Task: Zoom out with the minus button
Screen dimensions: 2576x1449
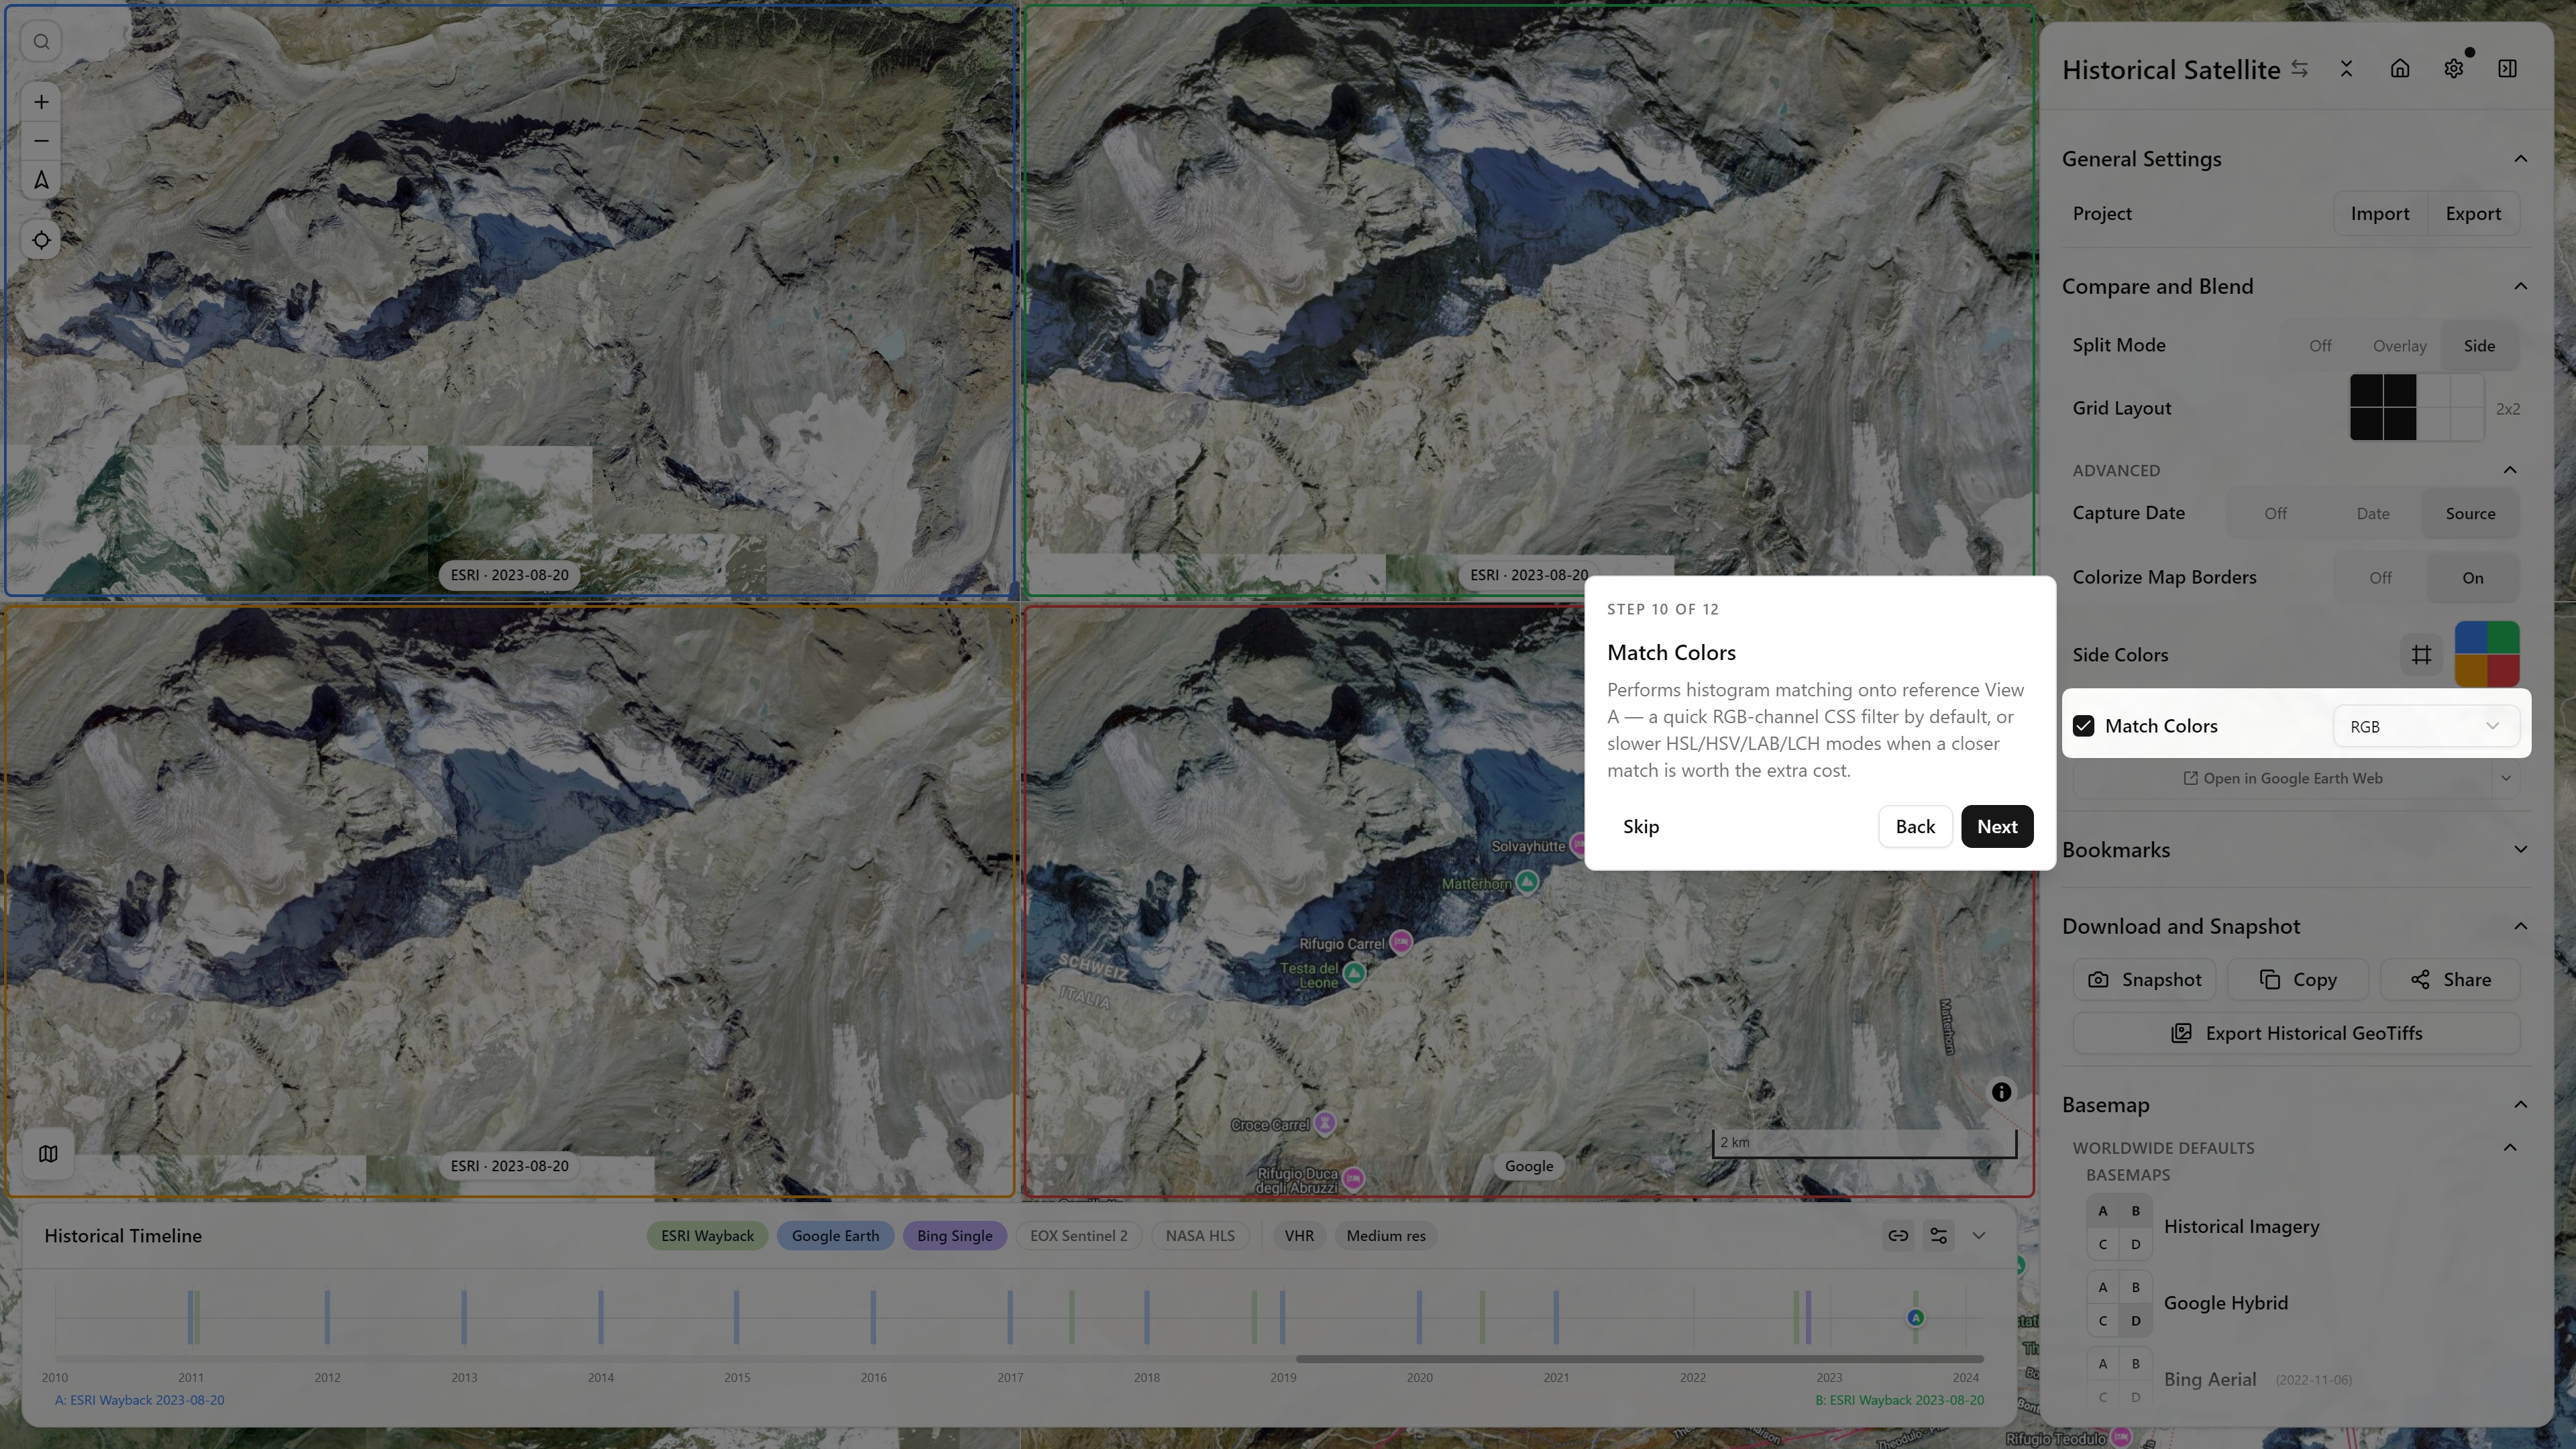Action: click(41, 141)
